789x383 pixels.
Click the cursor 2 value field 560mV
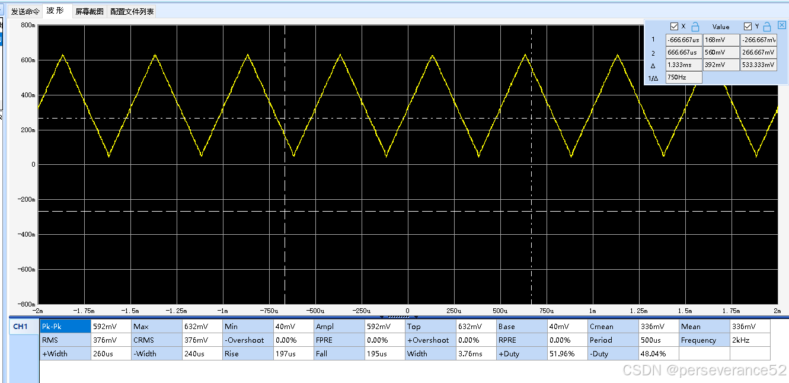(721, 52)
